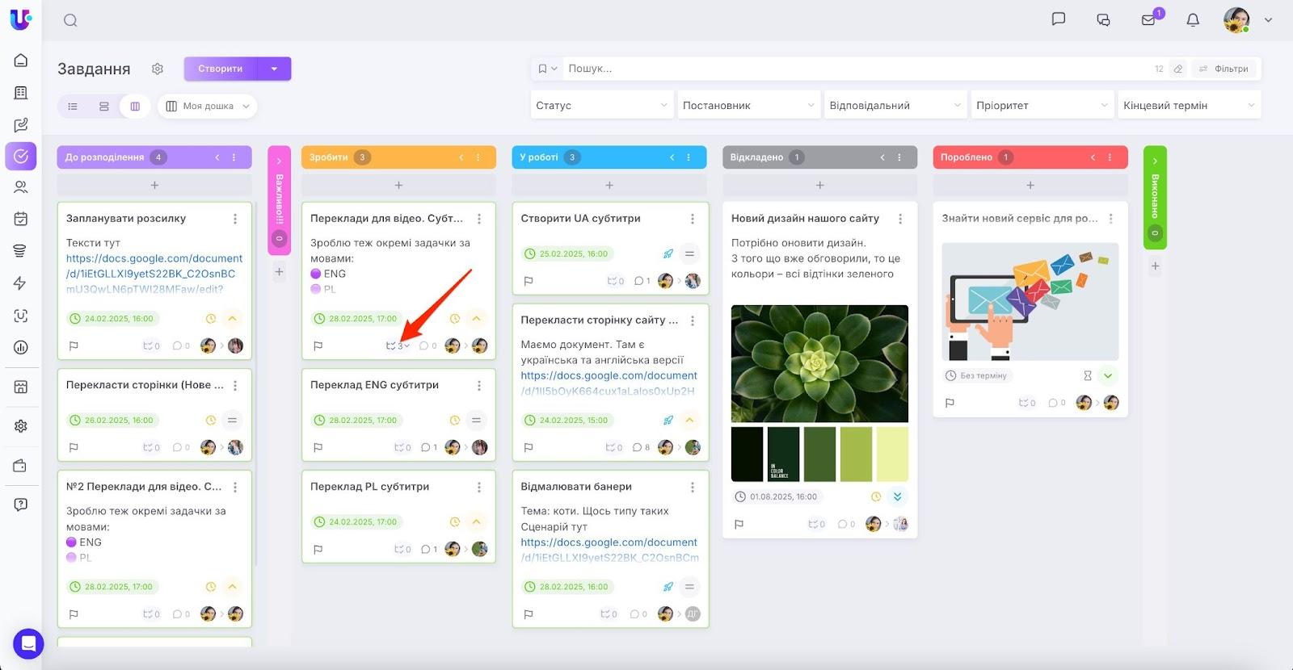Click the Створити button
The image size is (1293, 670).
(x=221, y=69)
